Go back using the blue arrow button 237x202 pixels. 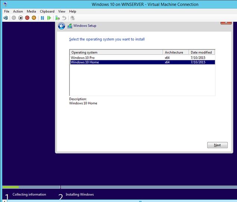62,26
